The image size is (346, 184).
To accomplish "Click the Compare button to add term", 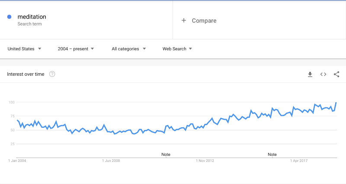I will [204, 20].
